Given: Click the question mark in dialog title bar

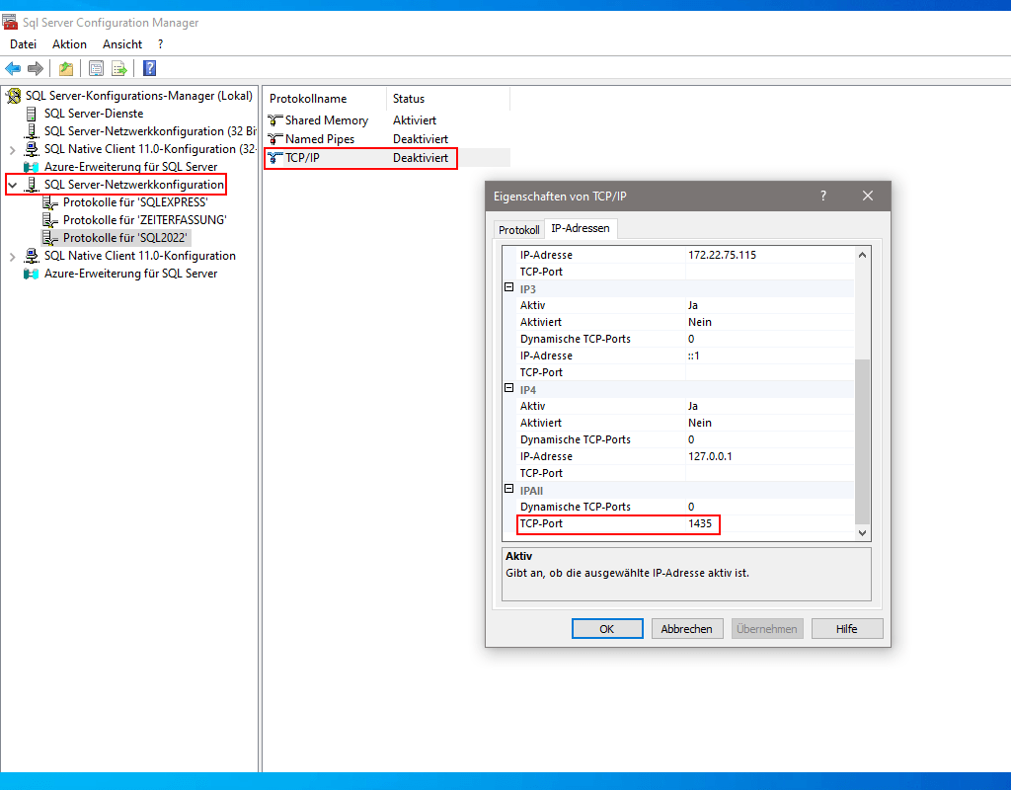Looking at the screenshot, I should click(823, 196).
